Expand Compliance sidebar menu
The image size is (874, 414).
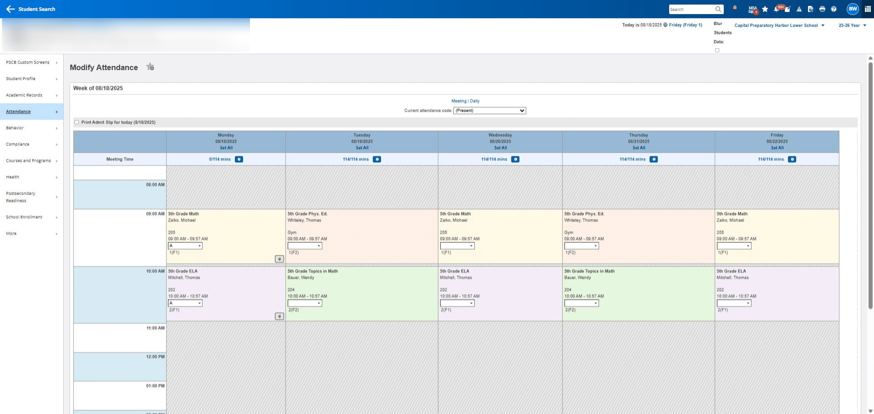(x=31, y=144)
